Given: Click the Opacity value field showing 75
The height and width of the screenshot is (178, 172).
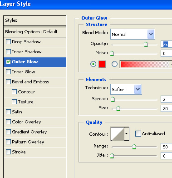Looking at the screenshot, I should coord(167,44).
